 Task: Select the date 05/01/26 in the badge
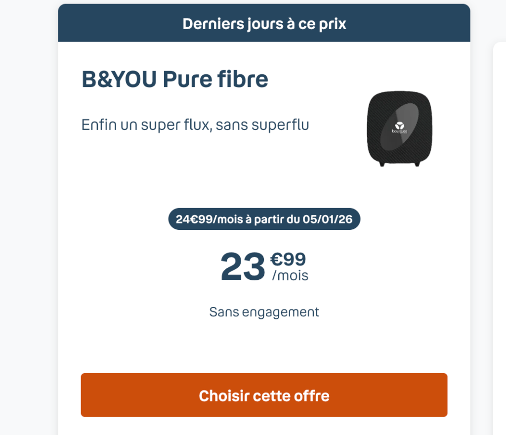[x=329, y=218]
